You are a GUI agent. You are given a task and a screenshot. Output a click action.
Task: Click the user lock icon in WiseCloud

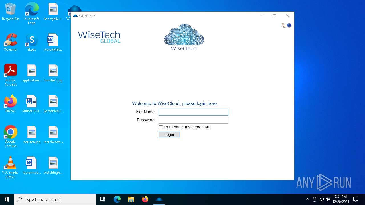[x=283, y=25]
